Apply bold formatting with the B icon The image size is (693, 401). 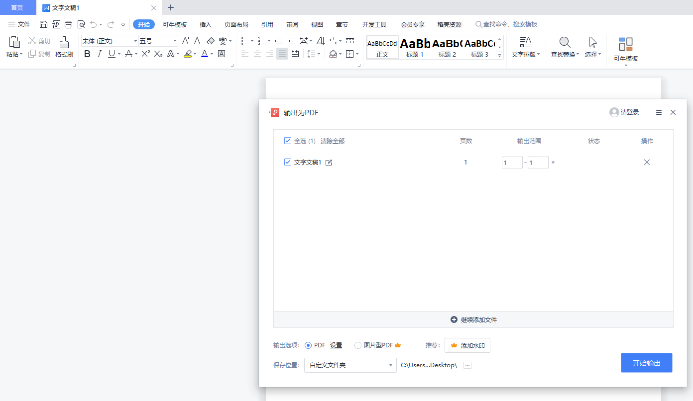click(87, 54)
